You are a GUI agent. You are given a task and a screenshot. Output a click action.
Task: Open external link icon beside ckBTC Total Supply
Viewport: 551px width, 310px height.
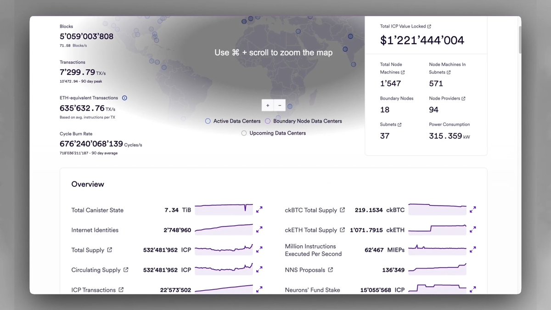tap(342, 210)
